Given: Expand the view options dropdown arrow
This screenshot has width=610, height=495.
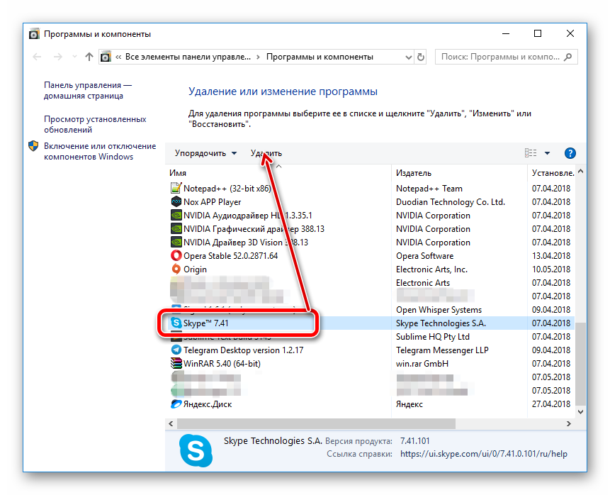Looking at the screenshot, I should 547,153.
